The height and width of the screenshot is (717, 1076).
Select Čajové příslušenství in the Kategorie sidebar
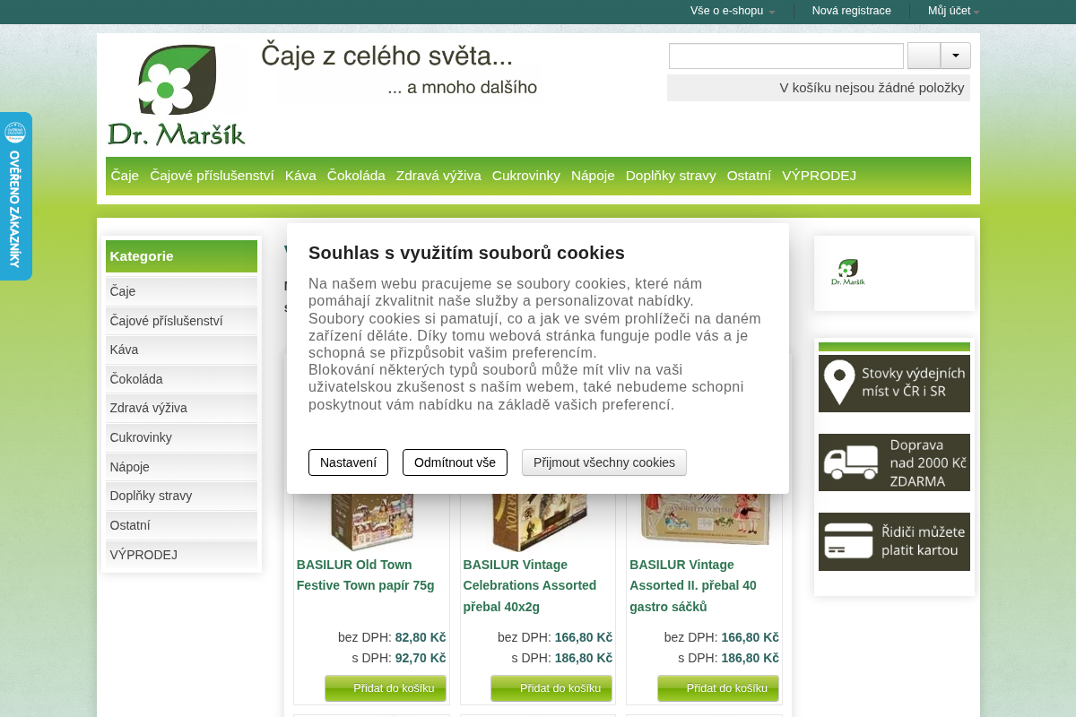(x=181, y=321)
